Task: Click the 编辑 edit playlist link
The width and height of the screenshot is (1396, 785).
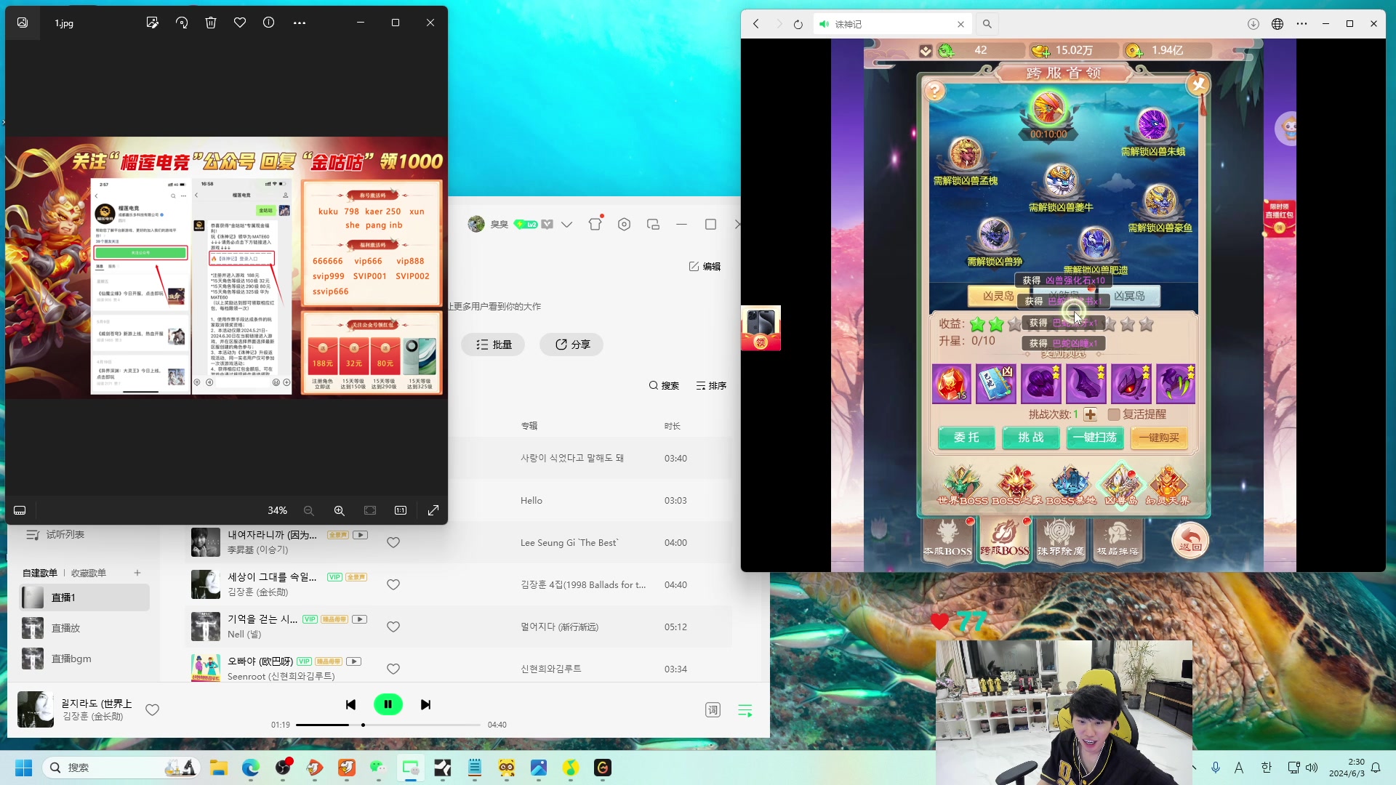Action: click(x=705, y=267)
